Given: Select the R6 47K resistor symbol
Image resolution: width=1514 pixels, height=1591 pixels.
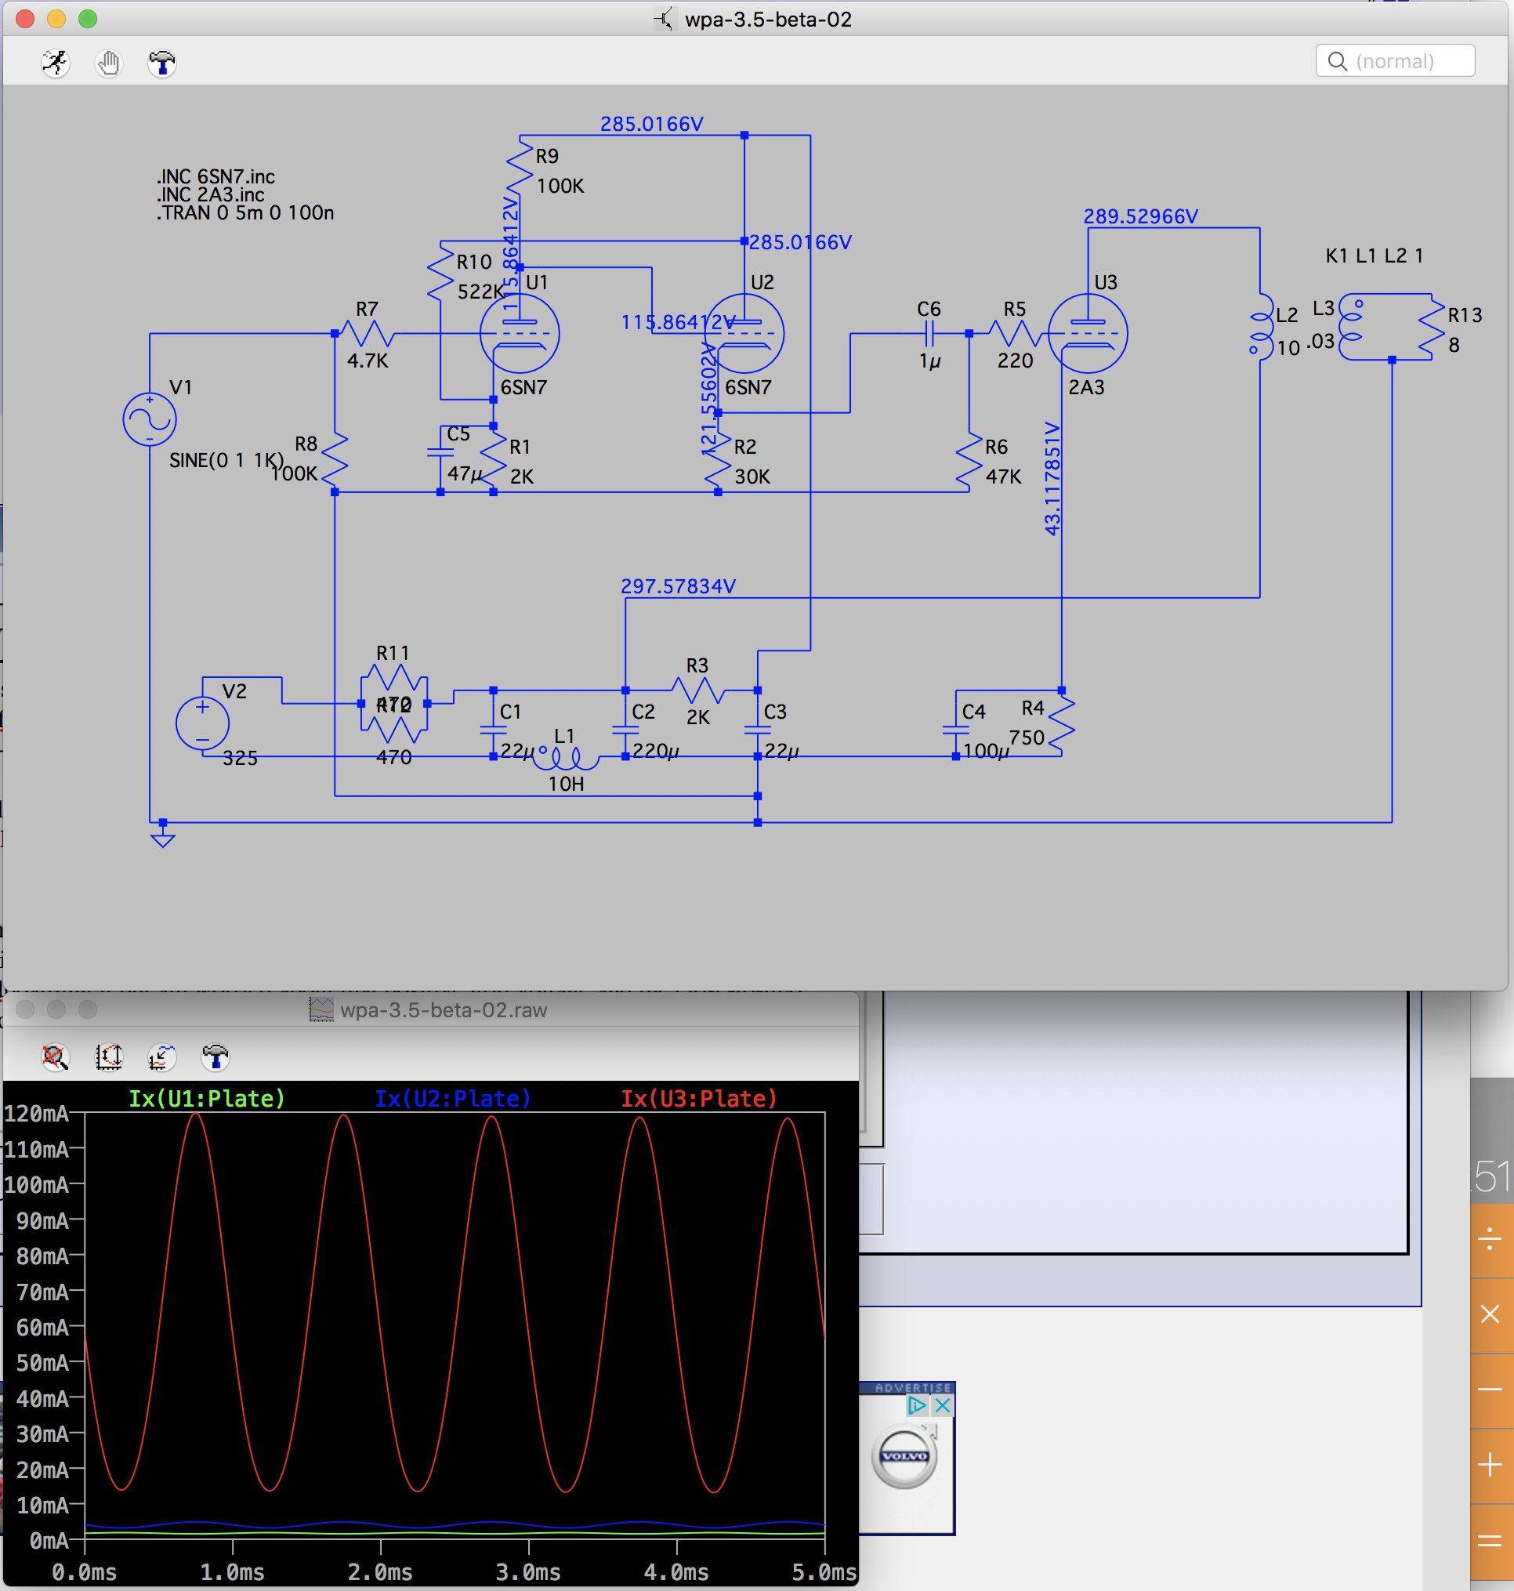Looking at the screenshot, I should point(969,459).
